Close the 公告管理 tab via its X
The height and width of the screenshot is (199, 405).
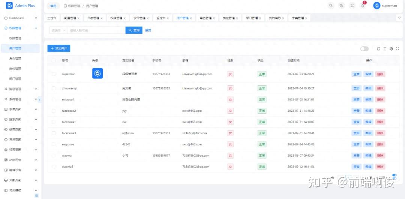pos(147,18)
